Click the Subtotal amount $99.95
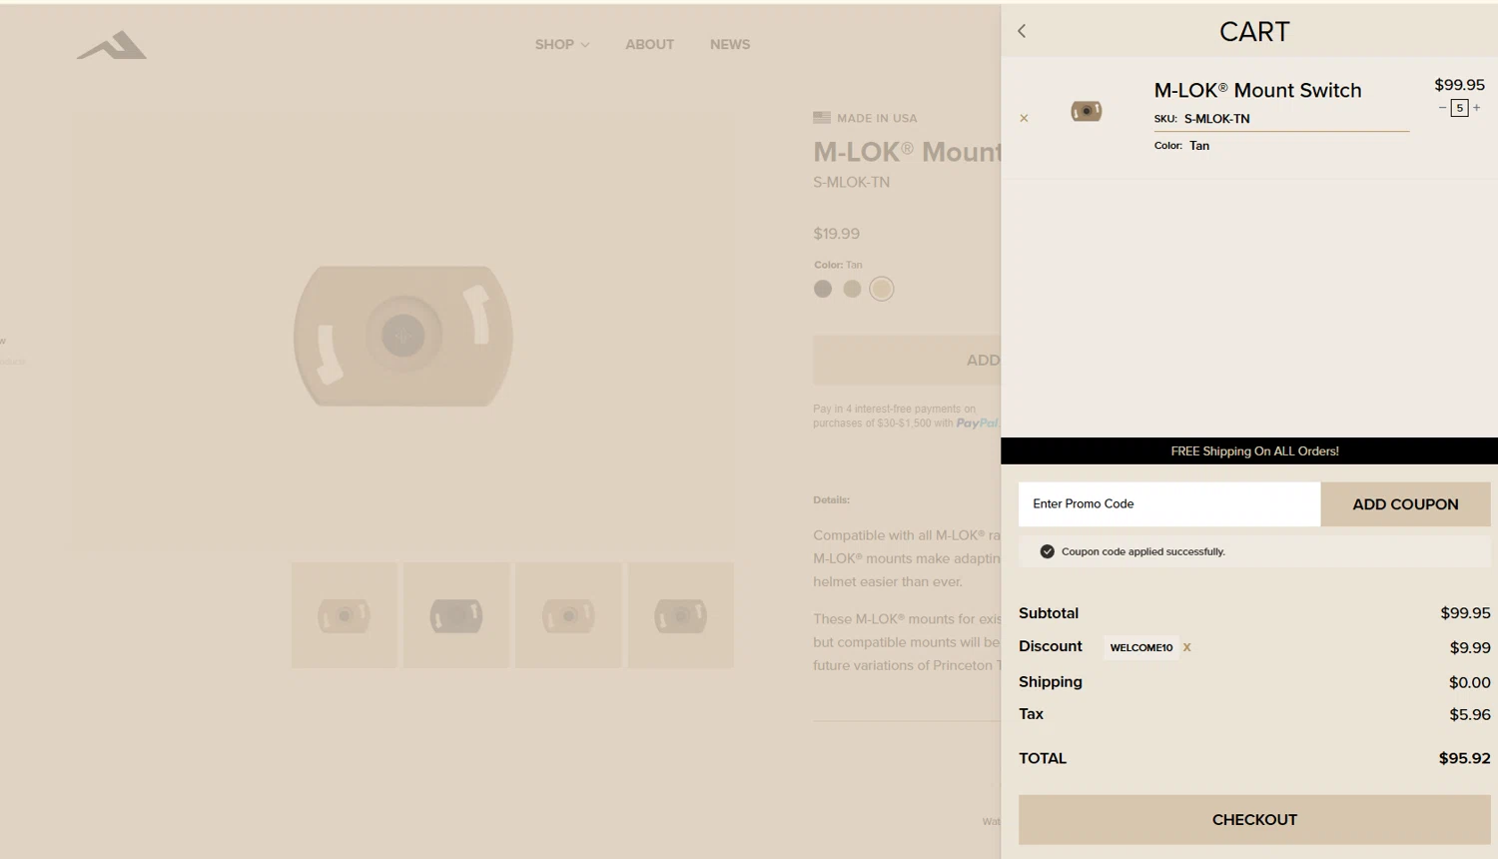1498x859 pixels. click(x=1465, y=613)
